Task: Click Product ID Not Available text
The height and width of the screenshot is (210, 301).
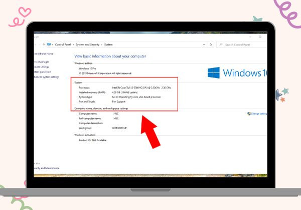Action: pyautogui.click(x=92, y=140)
